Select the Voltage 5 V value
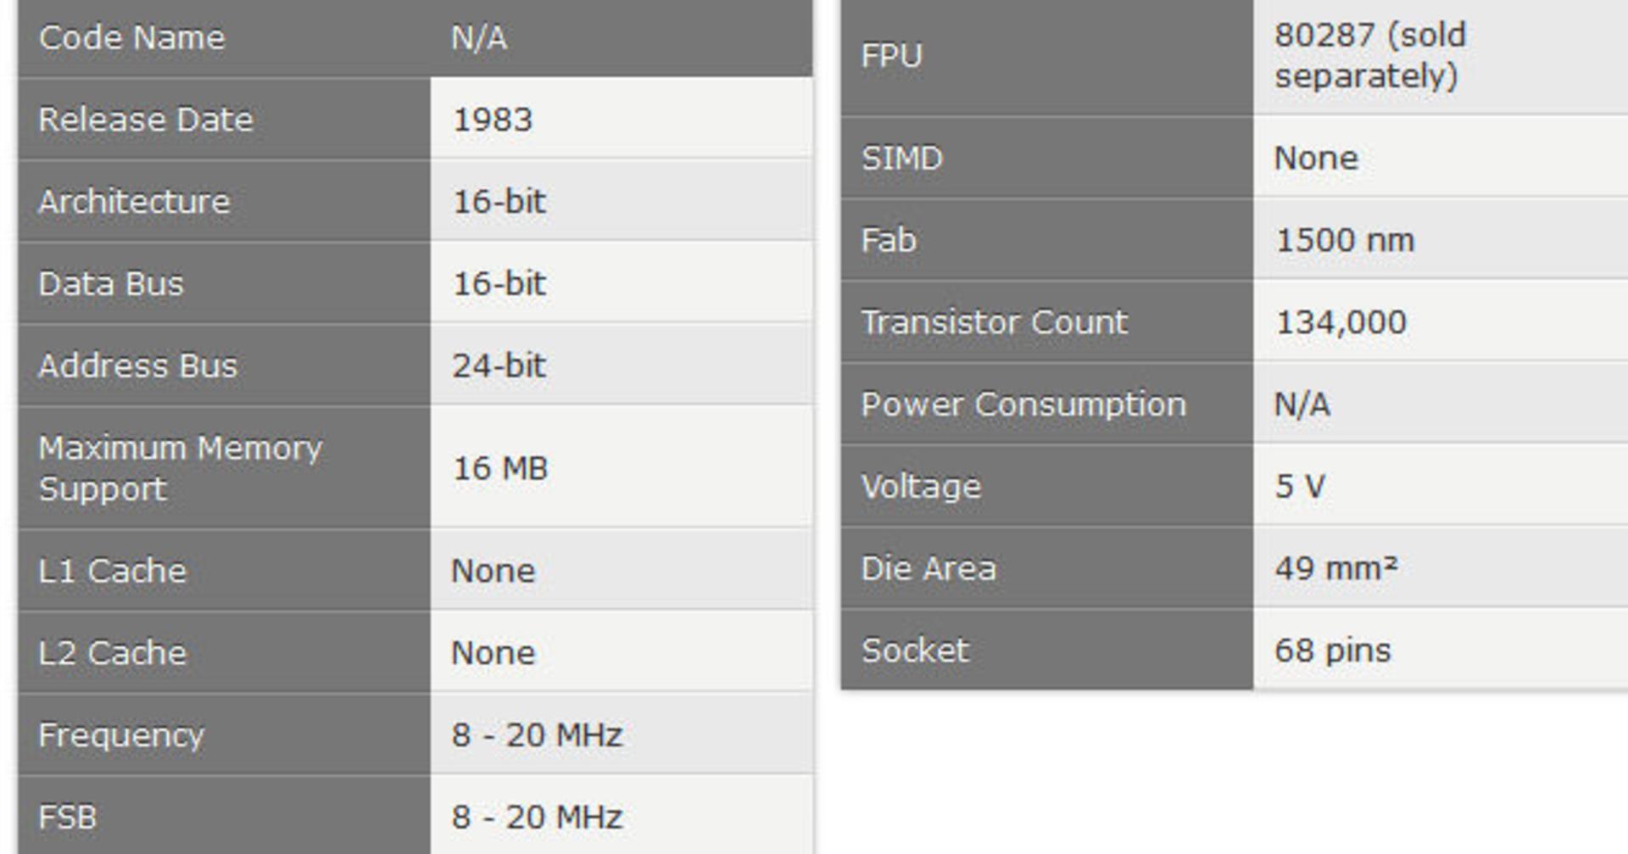The image size is (1628, 854). point(1300,487)
